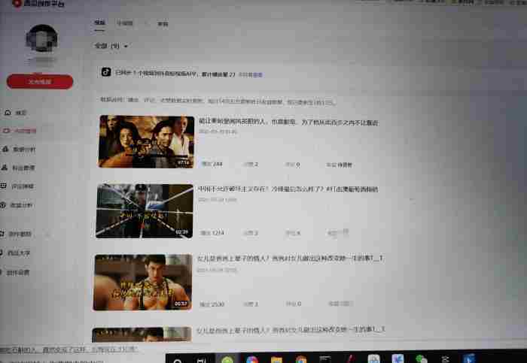Select the red highlighted content management sidebar item
The width and height of the screenshot is (527, 363).
19,131
